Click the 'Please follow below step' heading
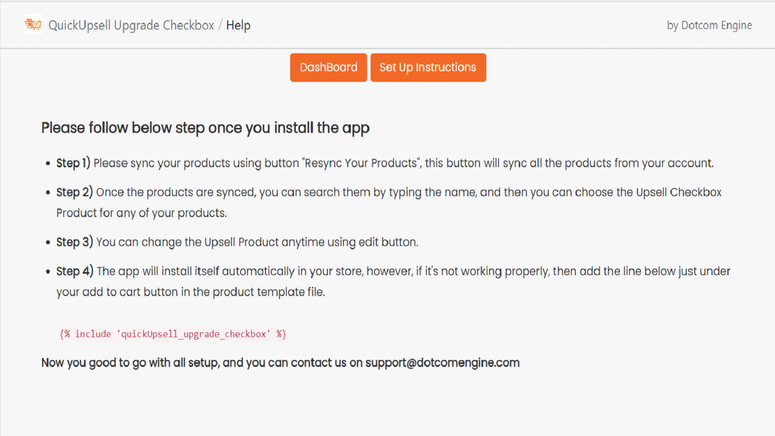Image resolution: width=775 pixels, height=436 pixels. 205,128
